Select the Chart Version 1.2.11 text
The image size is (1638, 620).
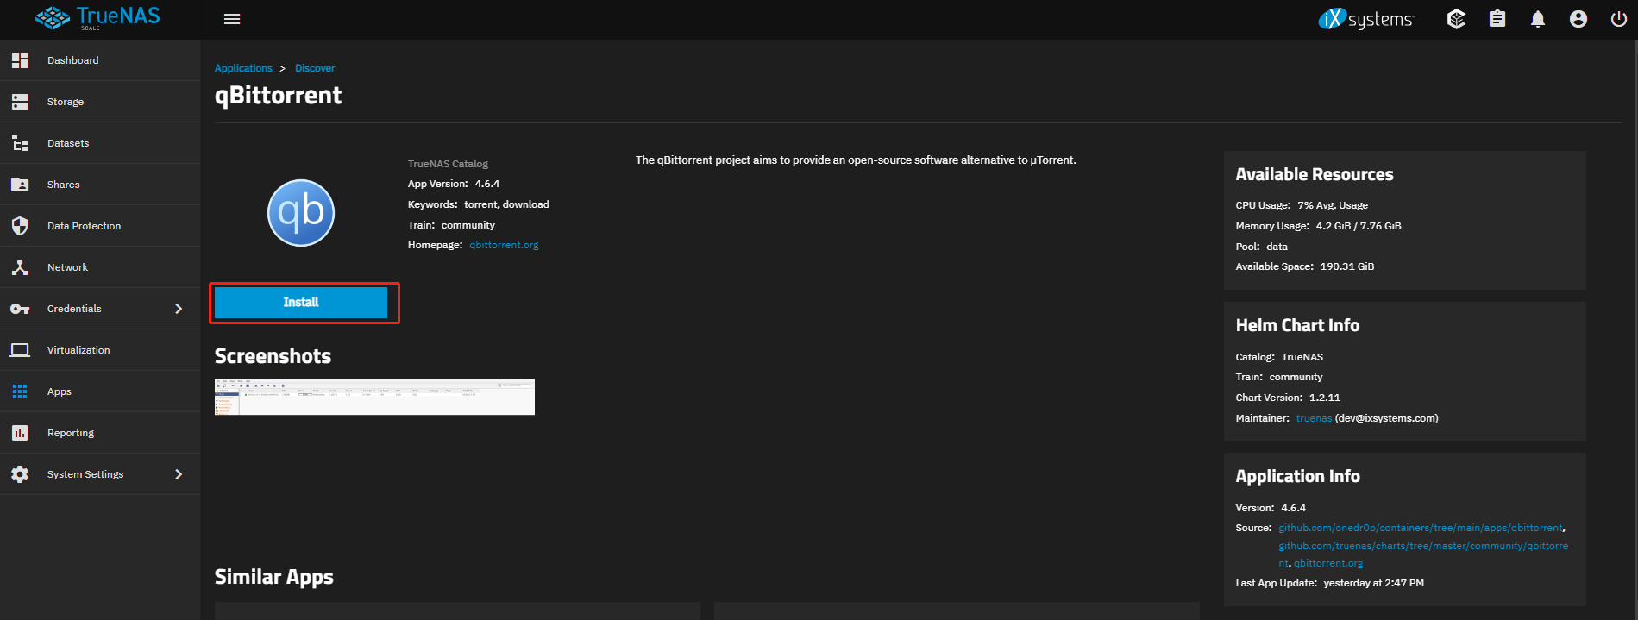pos(1288,398)
